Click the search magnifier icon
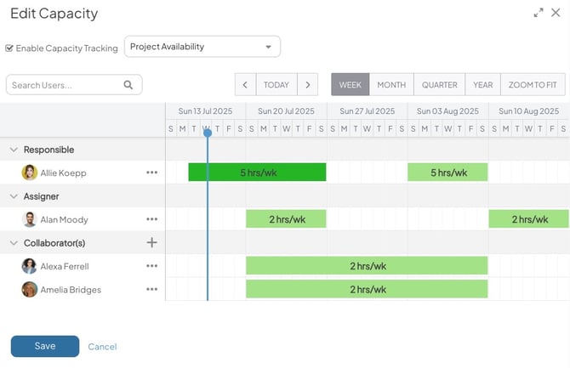 coord(128,85)
